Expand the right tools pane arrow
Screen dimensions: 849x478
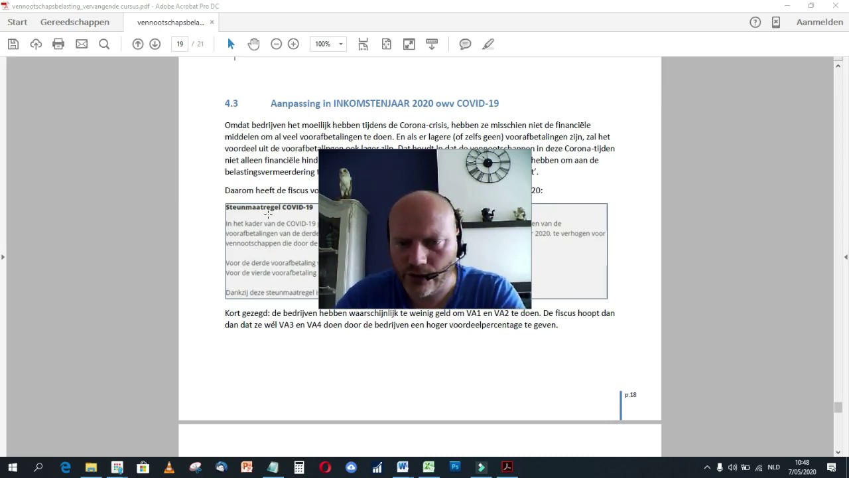click(x=846, y=257)
